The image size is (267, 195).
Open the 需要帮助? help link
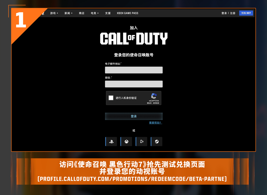pyautogui.click(x=155, y=123)
